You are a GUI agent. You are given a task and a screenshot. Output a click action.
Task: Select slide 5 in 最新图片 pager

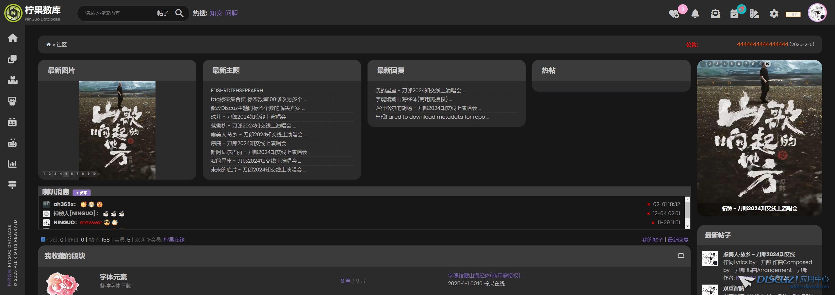(66, 174)
